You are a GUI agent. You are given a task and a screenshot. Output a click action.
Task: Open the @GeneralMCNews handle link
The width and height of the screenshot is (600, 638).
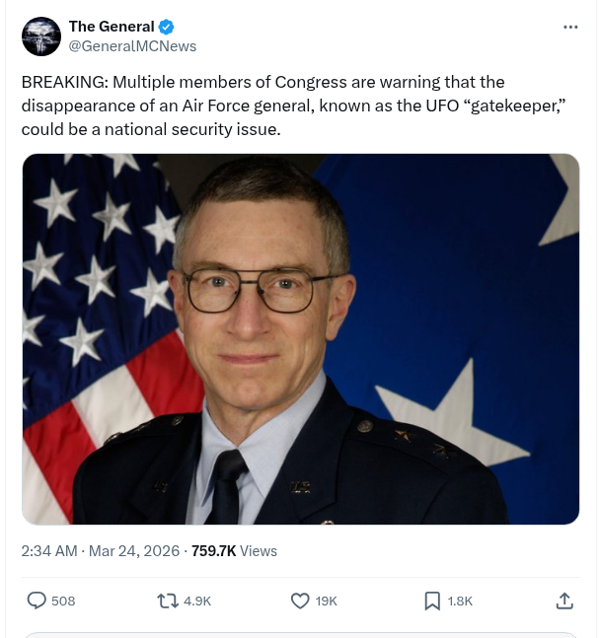coord(133,46)
